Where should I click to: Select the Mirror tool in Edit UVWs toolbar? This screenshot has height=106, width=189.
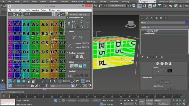coord(28,14)
